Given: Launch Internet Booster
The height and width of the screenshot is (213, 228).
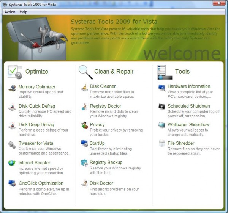Looking at the screenshot, I should tap(34, 163).
